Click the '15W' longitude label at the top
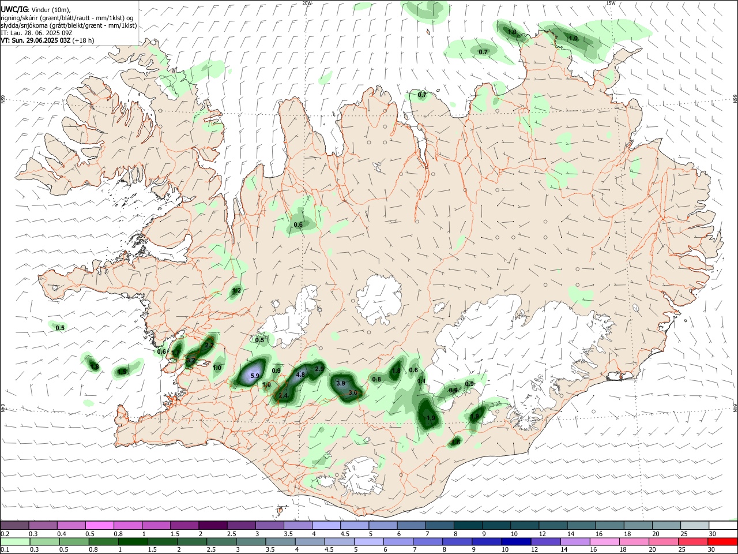The width and height of the screenshot is (738, 554). pos(611,3)
